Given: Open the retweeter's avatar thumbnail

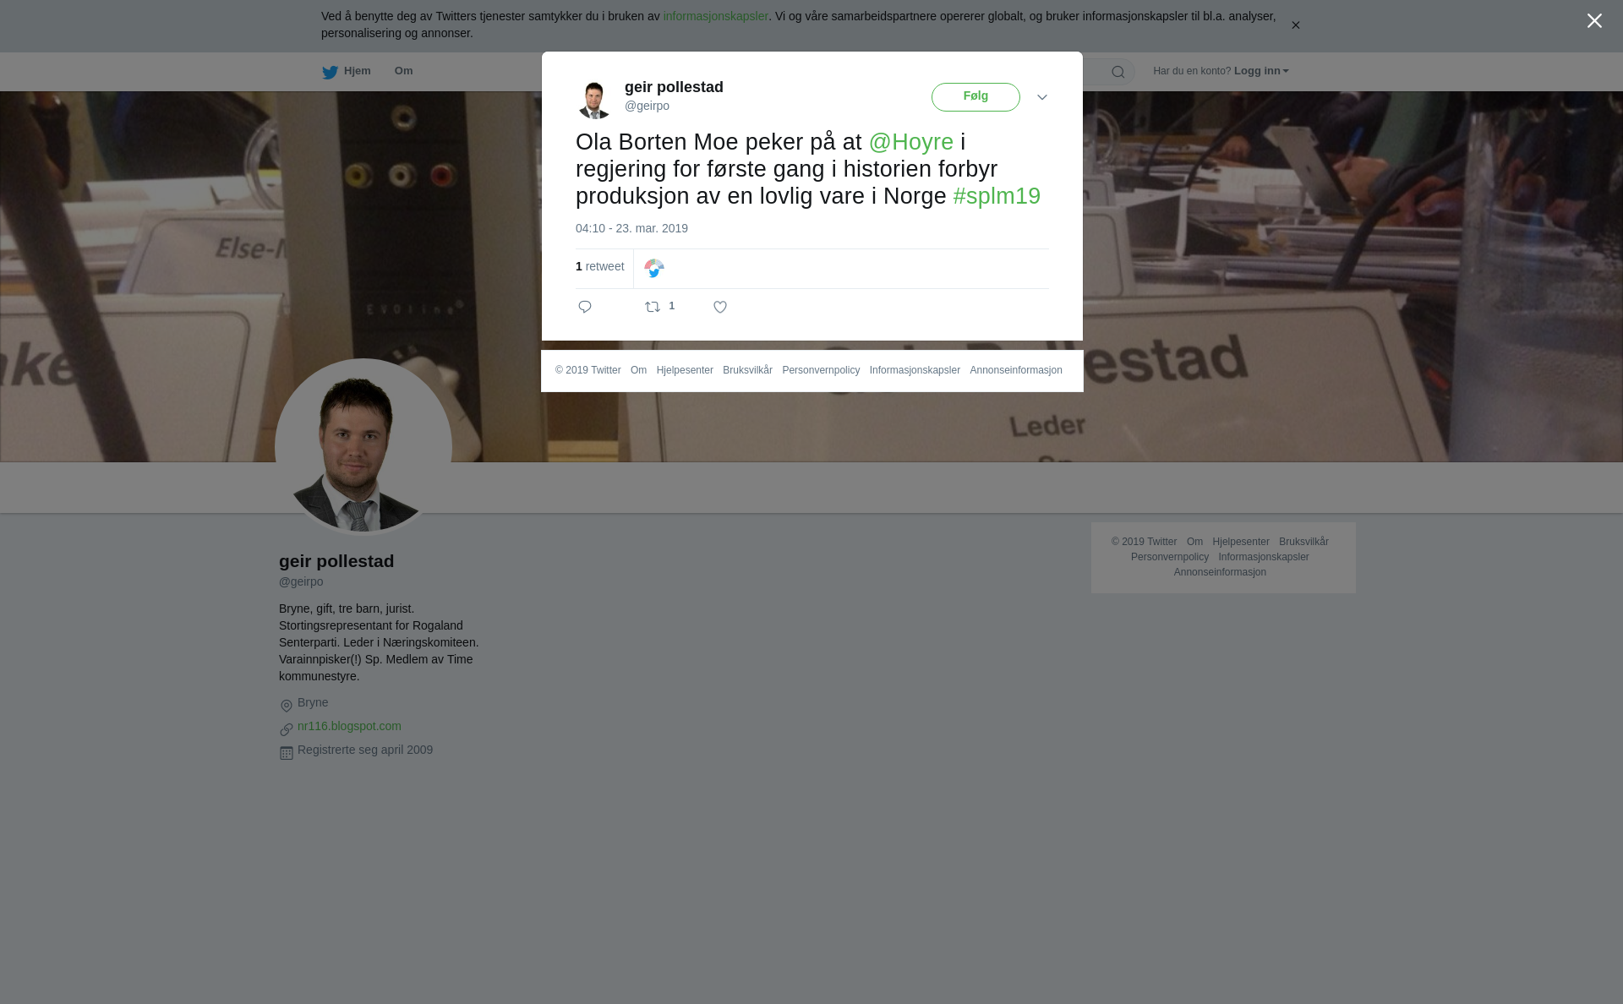Looking at the screenshot, I should pyautogui.click(x=654, y=269).
